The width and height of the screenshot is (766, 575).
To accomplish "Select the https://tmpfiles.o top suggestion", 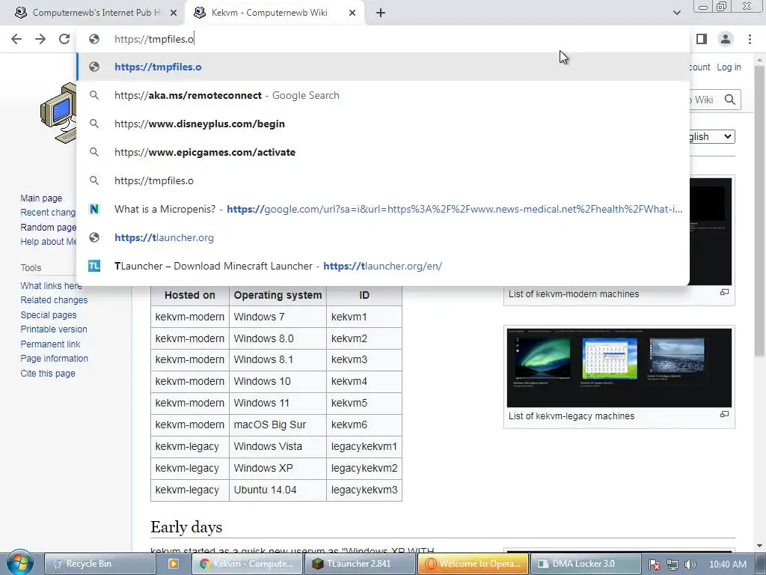I will (x=383, y=67).
